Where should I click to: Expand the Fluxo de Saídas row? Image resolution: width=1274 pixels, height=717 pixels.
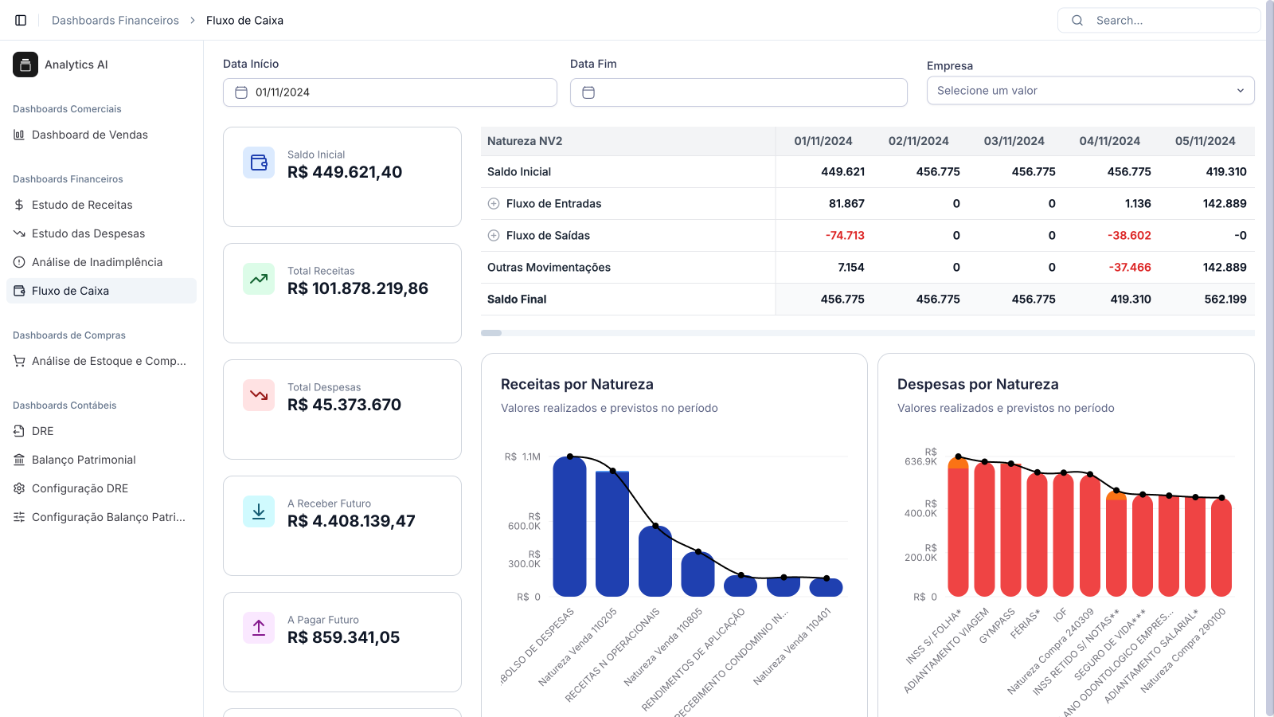tap(494, 236)
